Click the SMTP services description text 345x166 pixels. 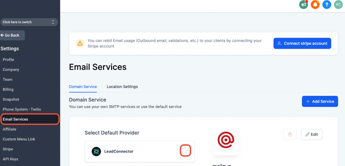[x=125, y=107]
